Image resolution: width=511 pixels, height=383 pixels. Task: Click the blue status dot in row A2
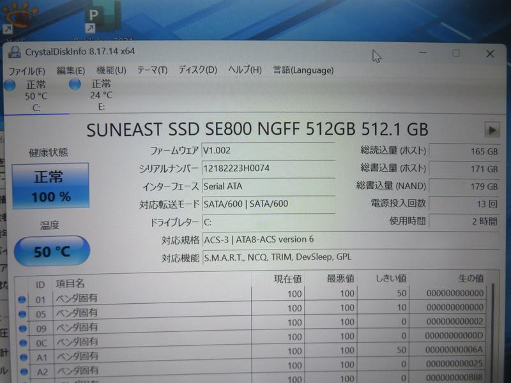pos(24,372)
